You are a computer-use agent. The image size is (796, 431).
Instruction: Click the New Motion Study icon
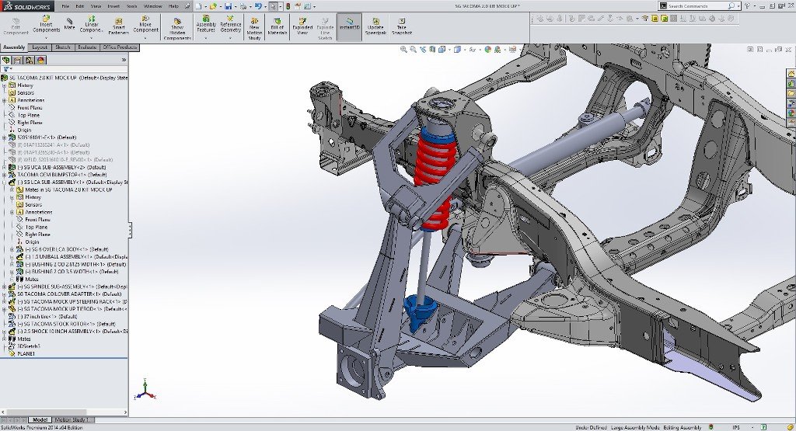click(254, 28)
